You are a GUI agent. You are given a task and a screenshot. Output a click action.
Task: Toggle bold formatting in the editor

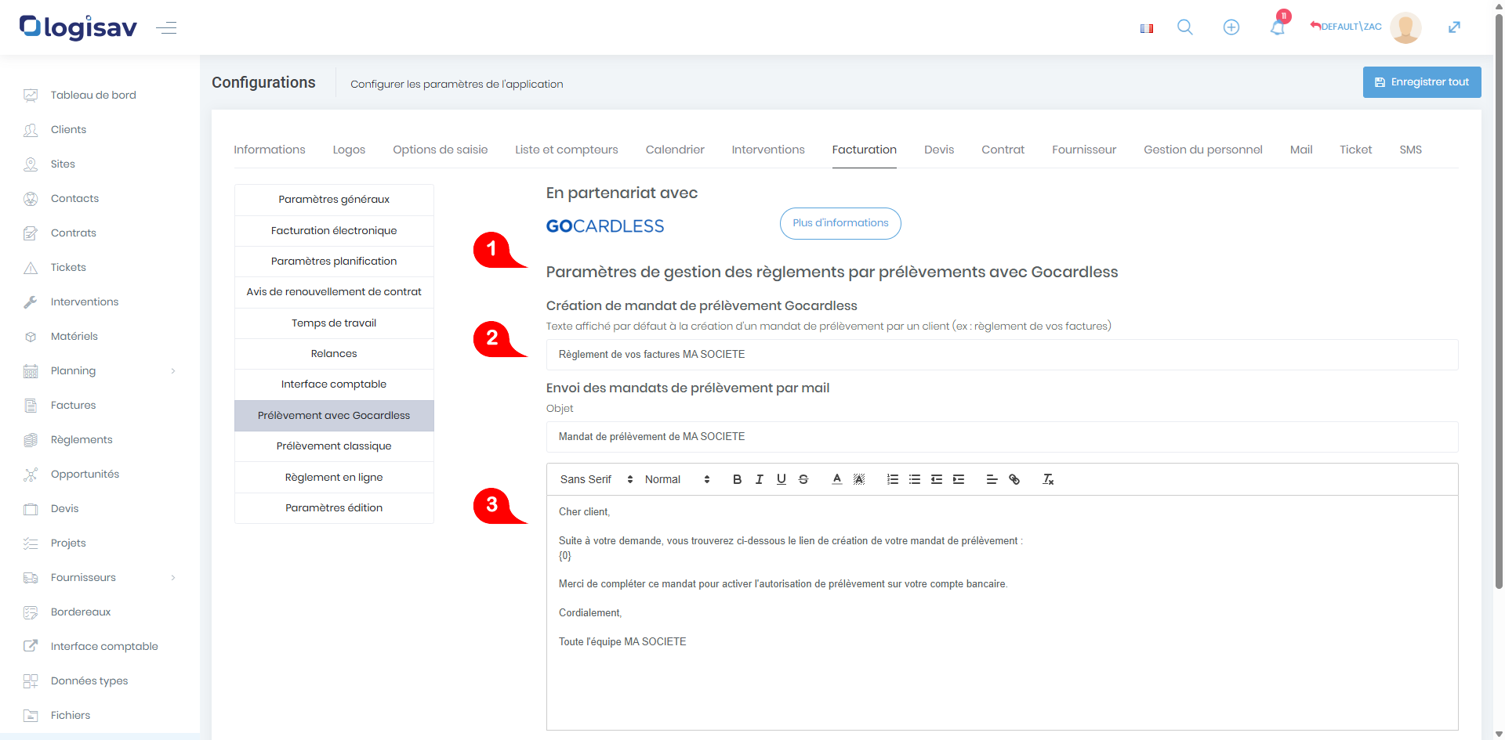737,479
